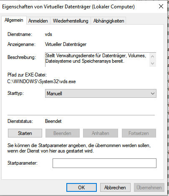Cancel with the Abbrechen button
169x196 pixels.
(115, 188)
